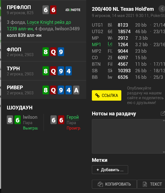
Task: Click the UTG2 stack value 18574
Action: (x=124, y=31)
